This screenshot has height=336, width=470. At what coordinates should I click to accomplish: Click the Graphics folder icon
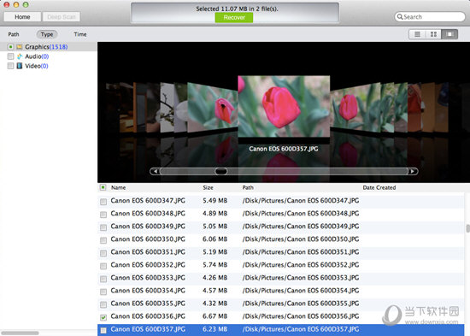point(20,47)
